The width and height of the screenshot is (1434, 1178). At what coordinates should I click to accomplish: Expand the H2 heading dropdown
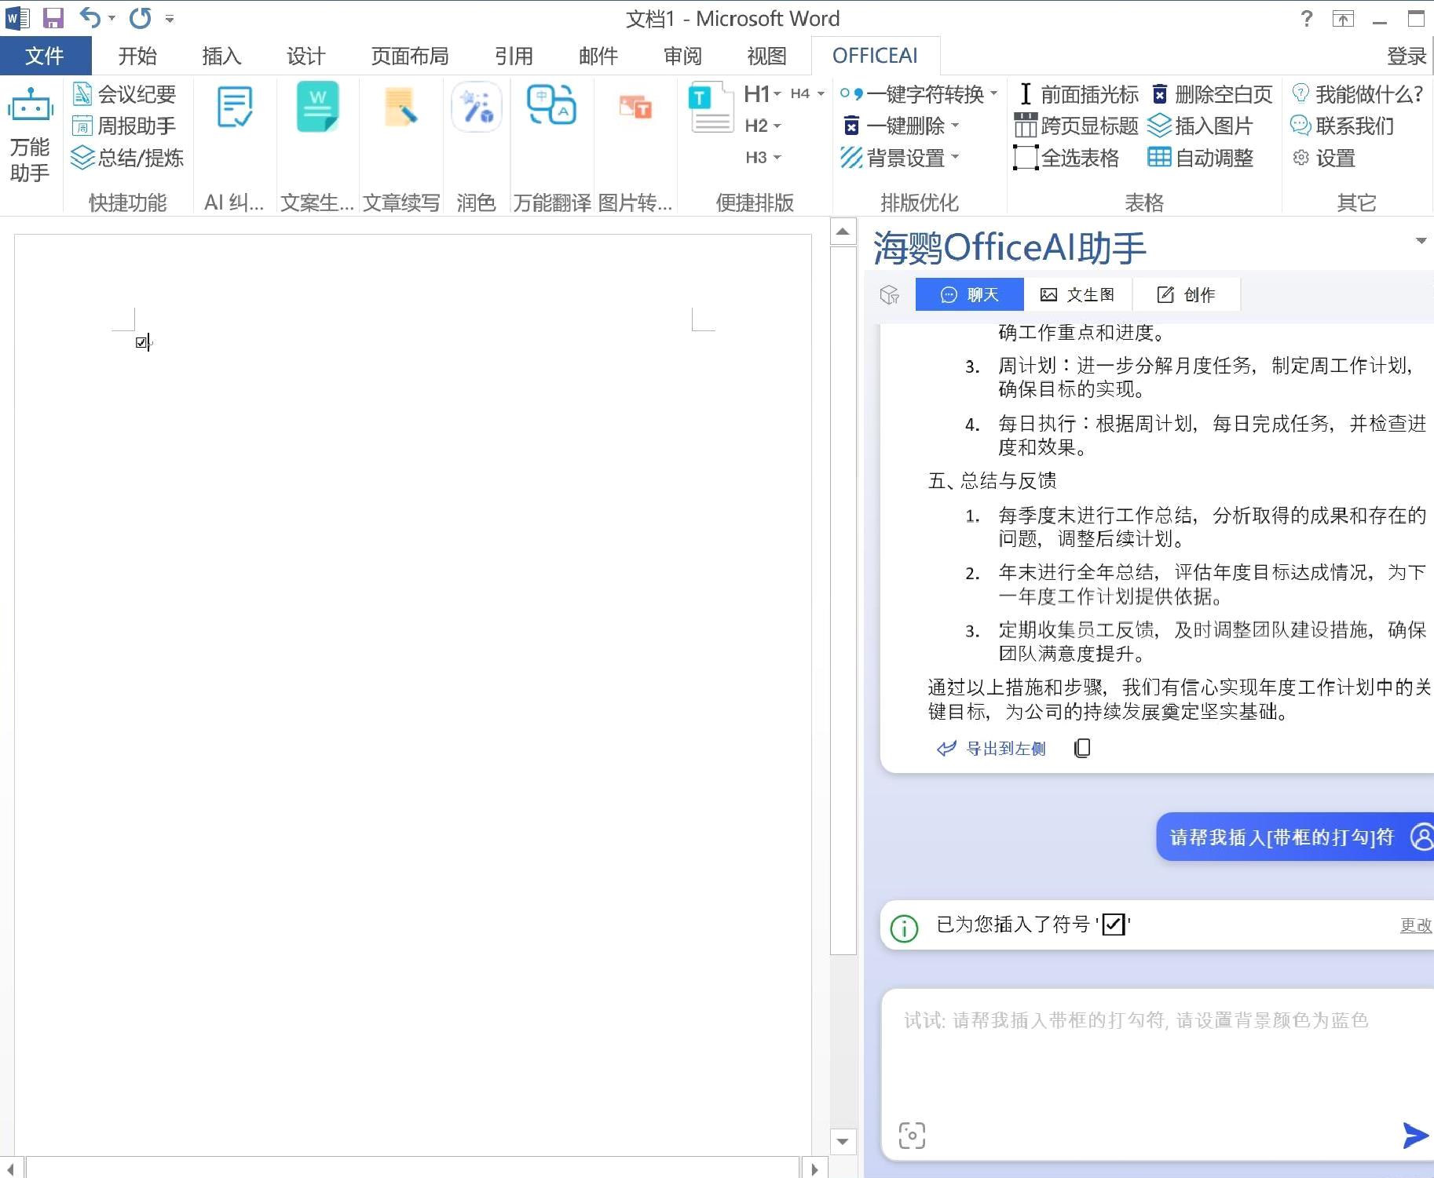point(777,126)
